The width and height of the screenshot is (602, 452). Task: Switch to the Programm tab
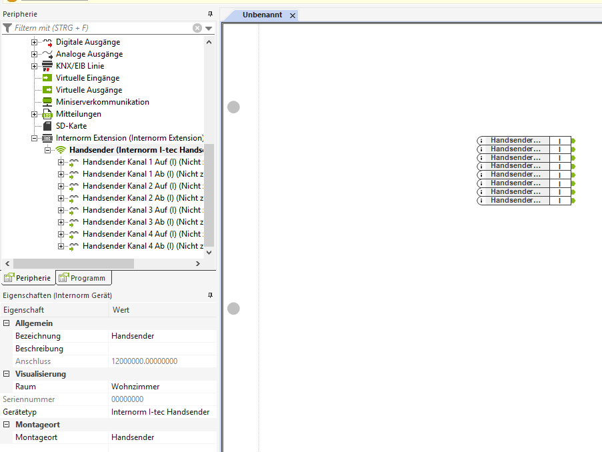[x=83, y=278]
